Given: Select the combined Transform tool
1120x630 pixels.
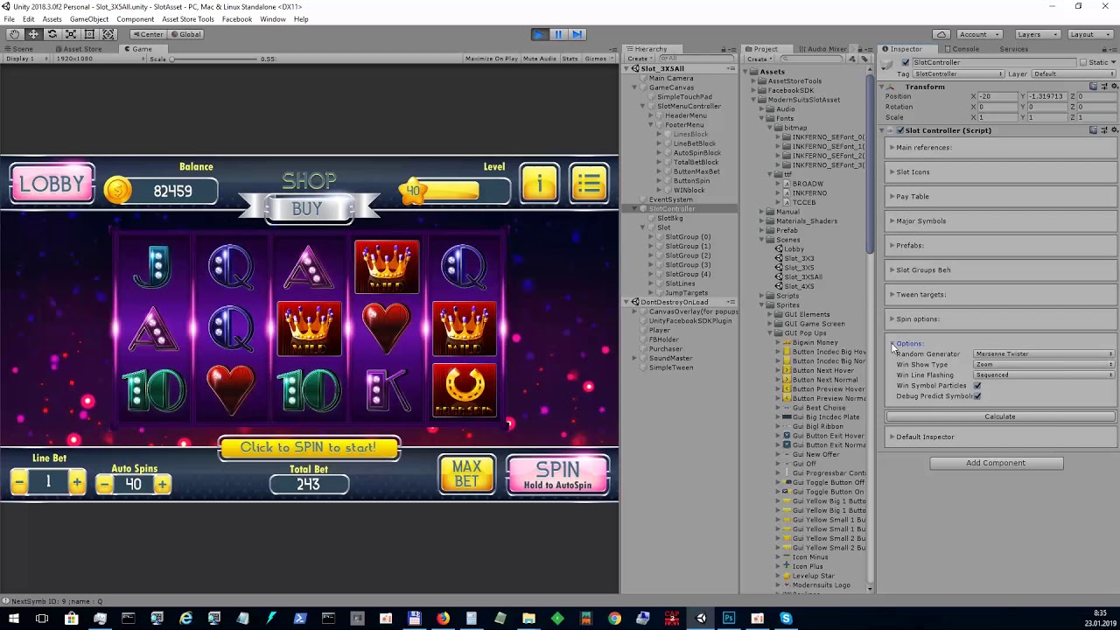Looking at the screenshot, I should (x=108, y=34).
